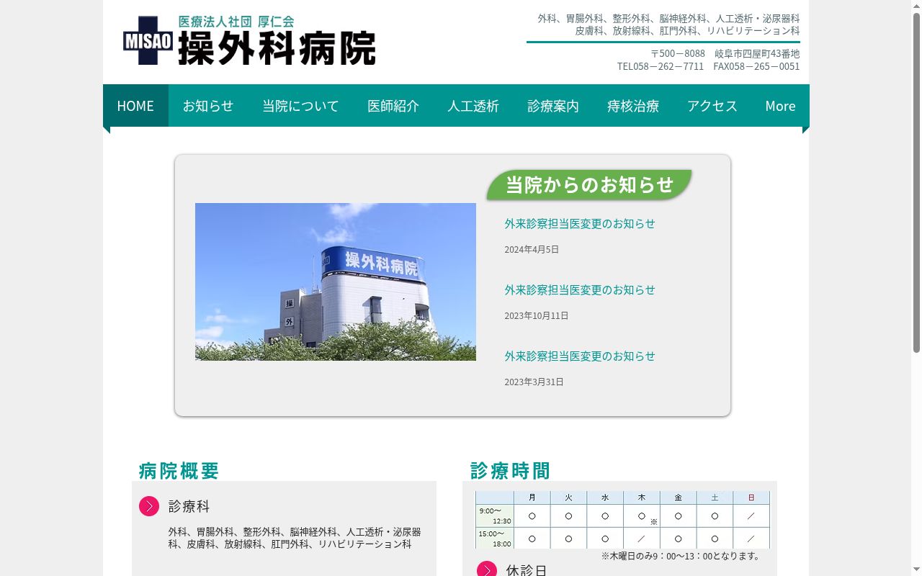Select 人工透析 in navigation bar
The width and height of the screenshot is (922, 576).
pyautogui.click(x=473, y=106)
